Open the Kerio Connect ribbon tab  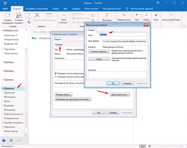[92, 9]
